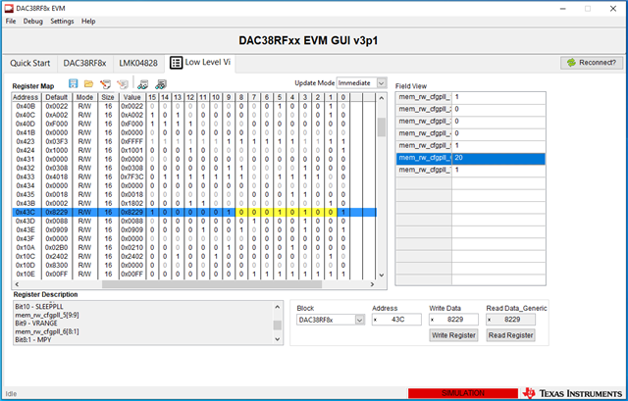Click the DAC38RF8x EVM title bar app icon
This screenshot has height=401, width=628.
(9, 9)
